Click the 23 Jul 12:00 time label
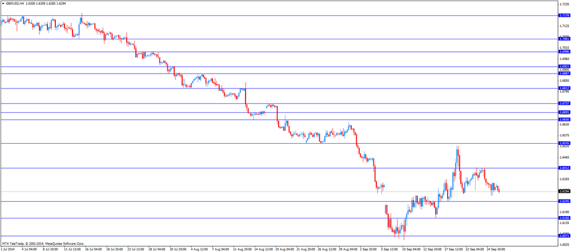This screenshot has height=252, width=571. click(136, 250)
